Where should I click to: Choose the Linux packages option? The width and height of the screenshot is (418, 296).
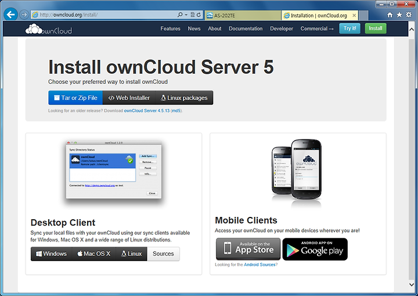click(x=184, y=98)
